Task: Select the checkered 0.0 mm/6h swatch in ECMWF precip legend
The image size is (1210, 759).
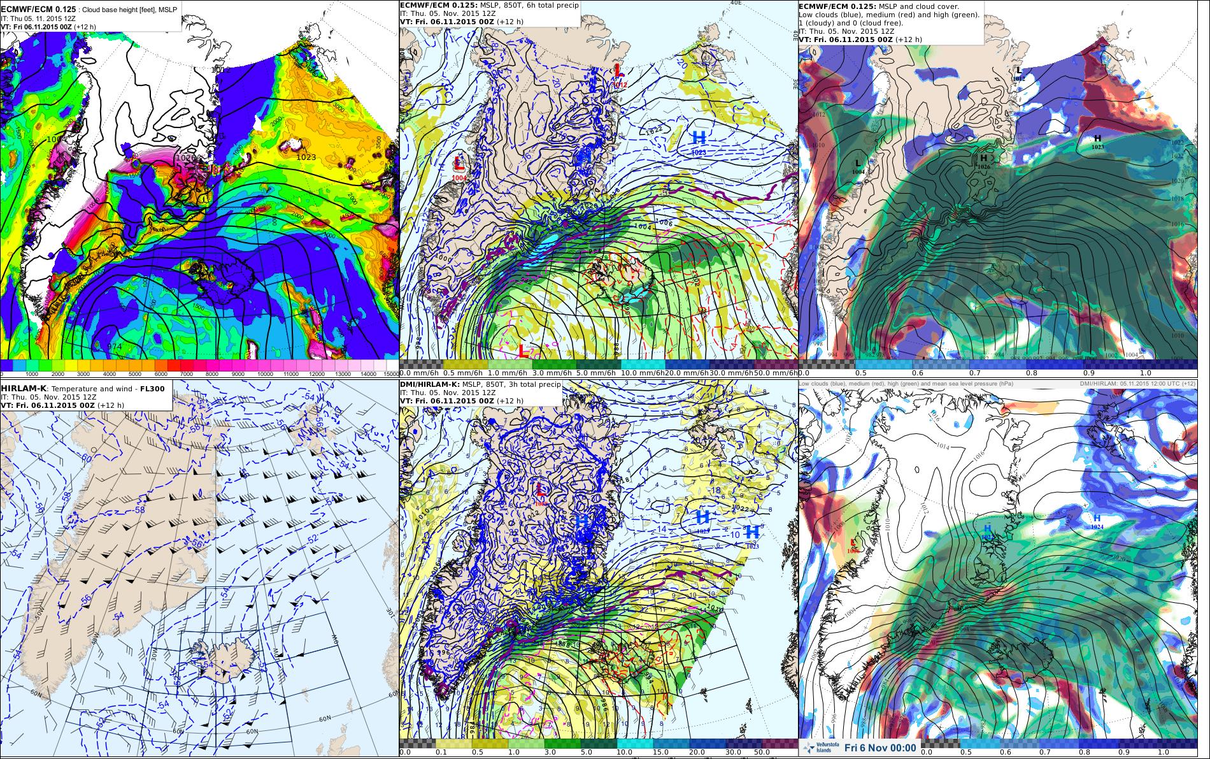Action: click(420, 365)
